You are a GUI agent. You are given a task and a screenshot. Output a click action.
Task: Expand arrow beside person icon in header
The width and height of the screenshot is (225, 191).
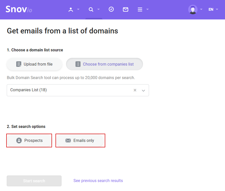78,9
